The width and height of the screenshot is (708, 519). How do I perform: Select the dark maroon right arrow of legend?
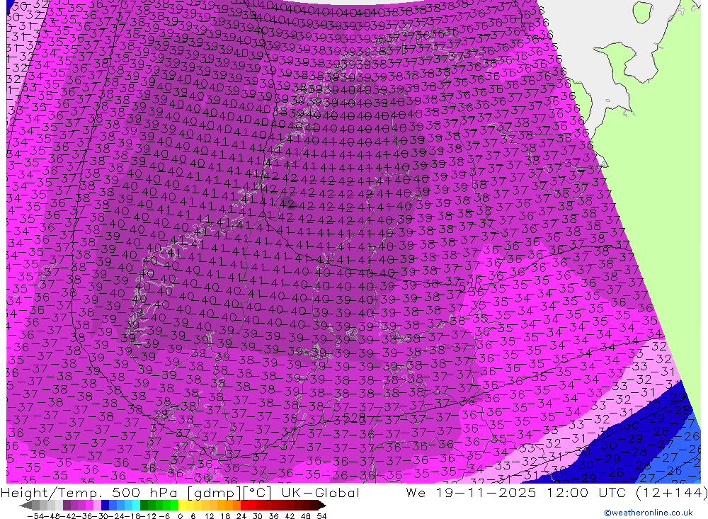coord(321,505)
